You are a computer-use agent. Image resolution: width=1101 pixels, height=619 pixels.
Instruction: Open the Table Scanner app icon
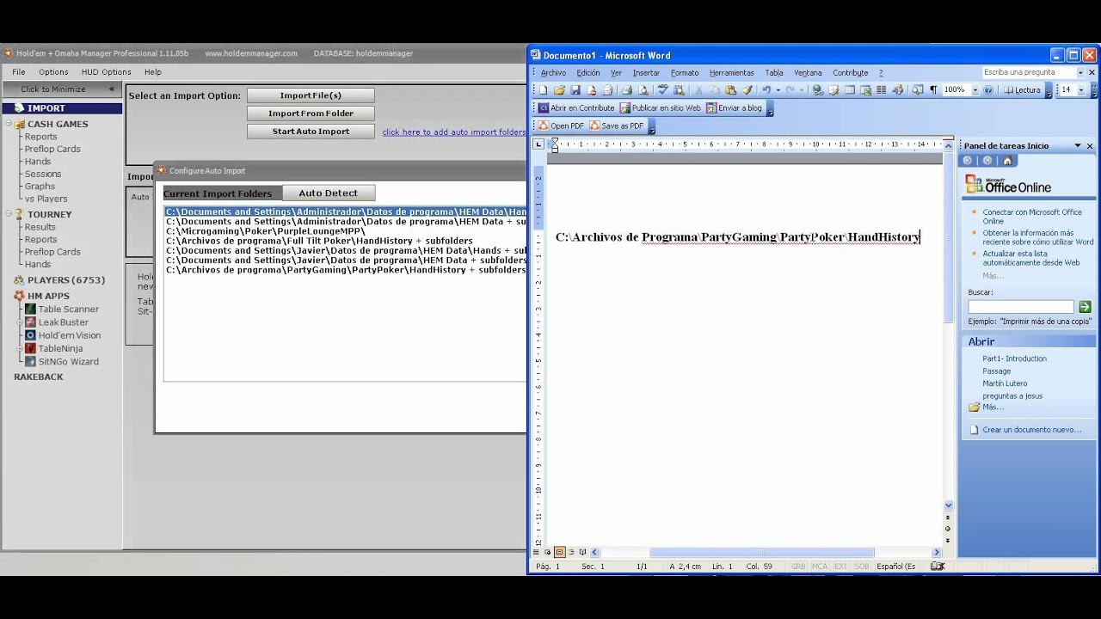click(30, 309)
